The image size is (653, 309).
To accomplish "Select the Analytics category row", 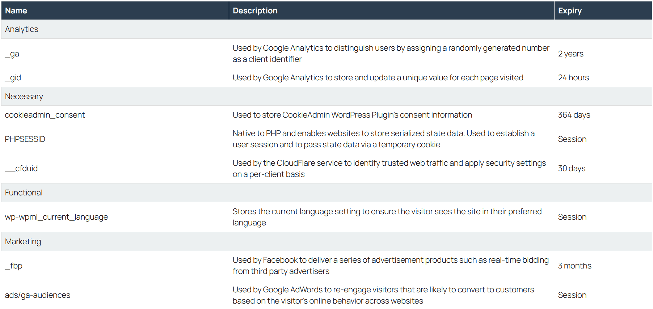I will [22, 29].
